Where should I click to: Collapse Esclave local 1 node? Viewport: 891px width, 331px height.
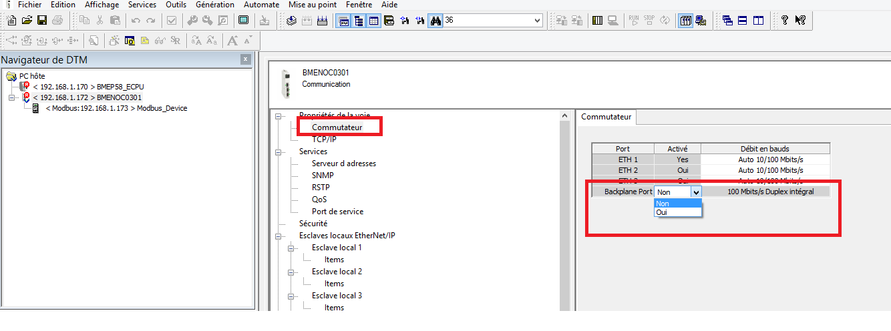291,248
